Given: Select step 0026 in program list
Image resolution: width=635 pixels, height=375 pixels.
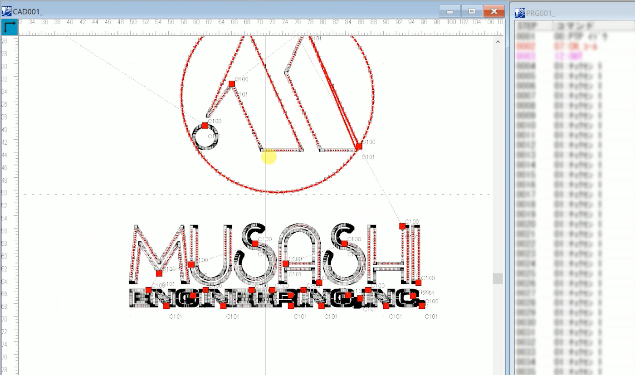Looking at the screenshot, I should pos(575,283).
